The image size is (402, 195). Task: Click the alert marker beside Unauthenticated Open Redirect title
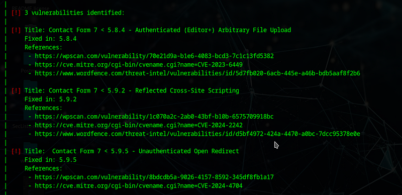[16, 151]
